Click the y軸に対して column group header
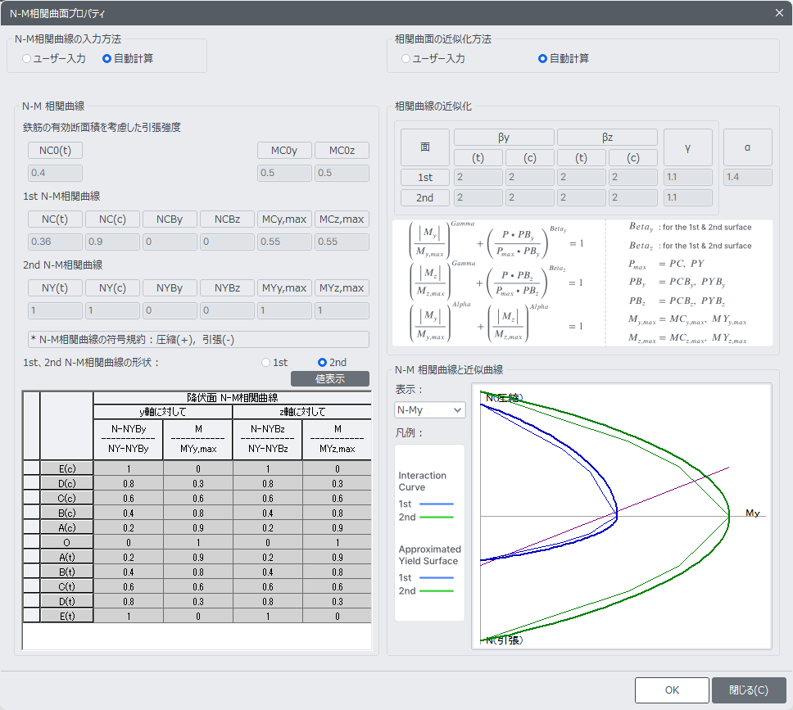 point(163,412)
